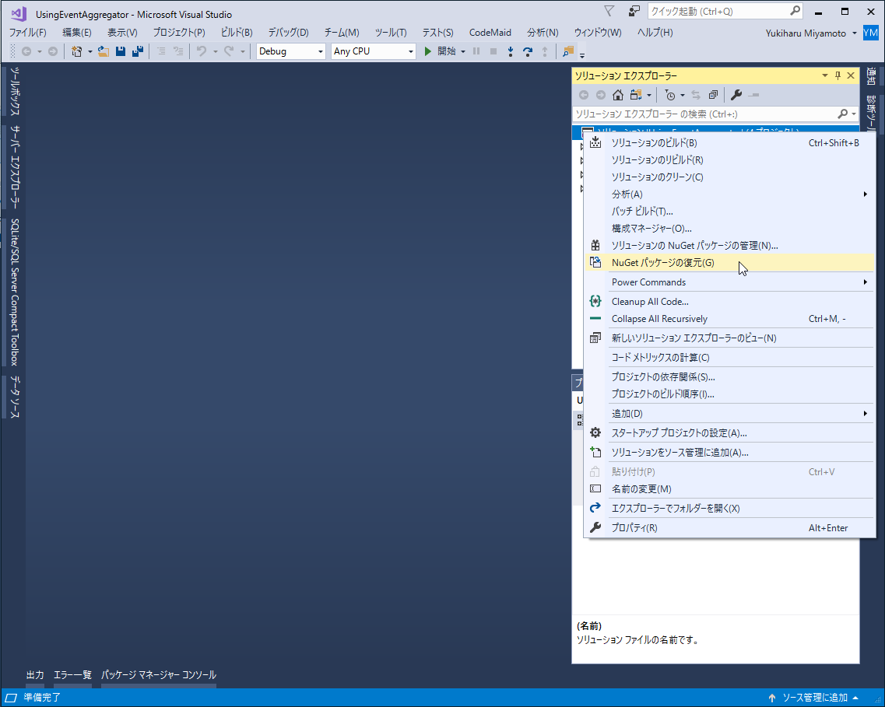The image size is (885, 707).
Task: Choose NuGet パッケージの復元(G)
Action: click(x=729, y=263)
